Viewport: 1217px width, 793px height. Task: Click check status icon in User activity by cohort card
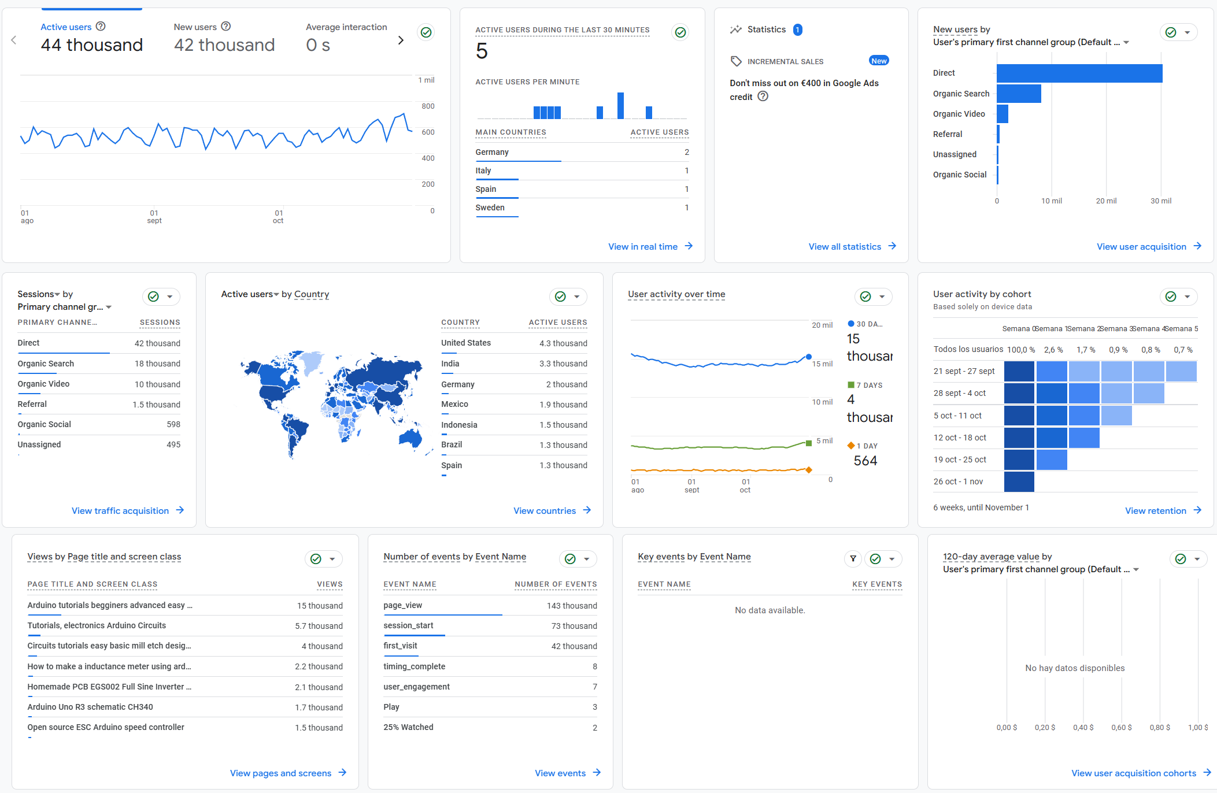click(x=1171, y=297)
